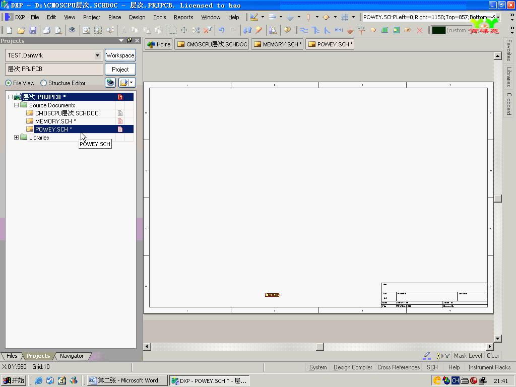The height and width of the screenshot is (387, 516).
Task: Select MEMORY.SCH in the project tree
Action: click(x=55, y=121)
